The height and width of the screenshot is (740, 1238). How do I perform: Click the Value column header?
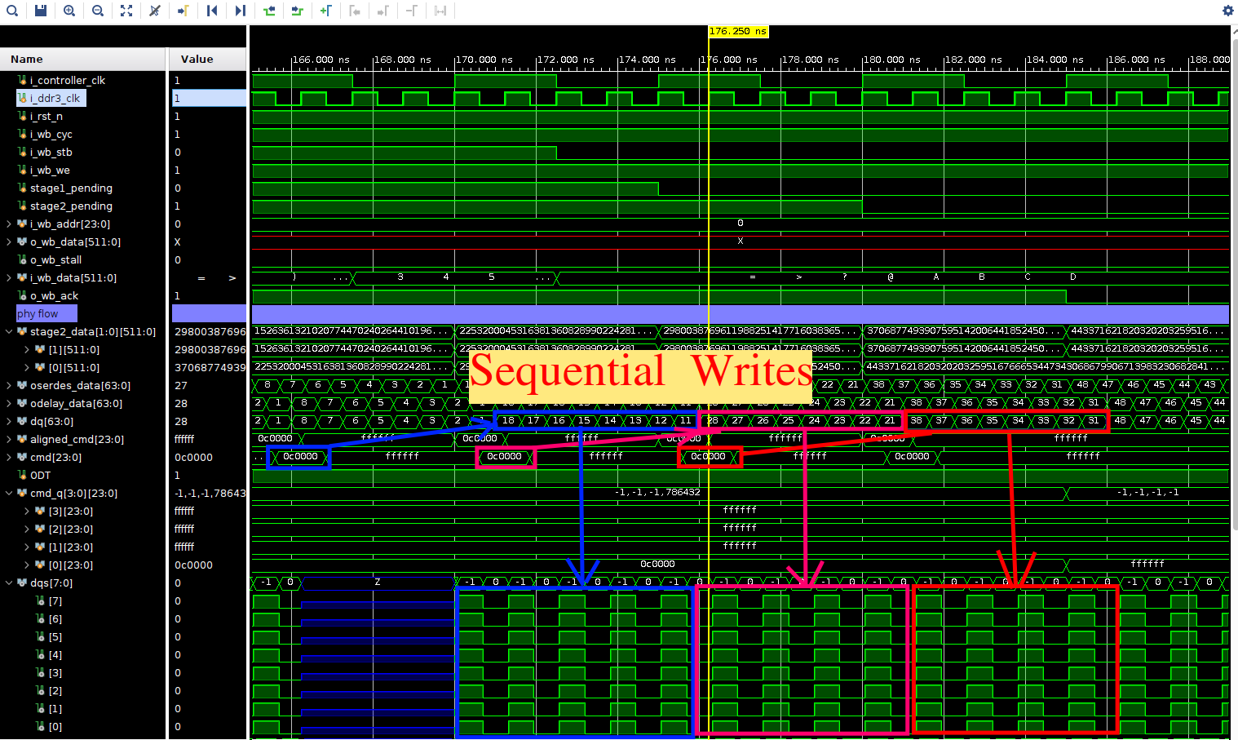[209, 59]
